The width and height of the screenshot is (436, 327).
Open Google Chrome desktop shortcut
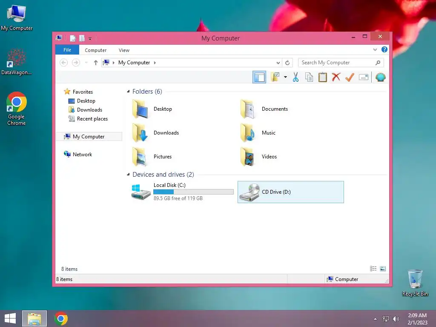point(17,109)
